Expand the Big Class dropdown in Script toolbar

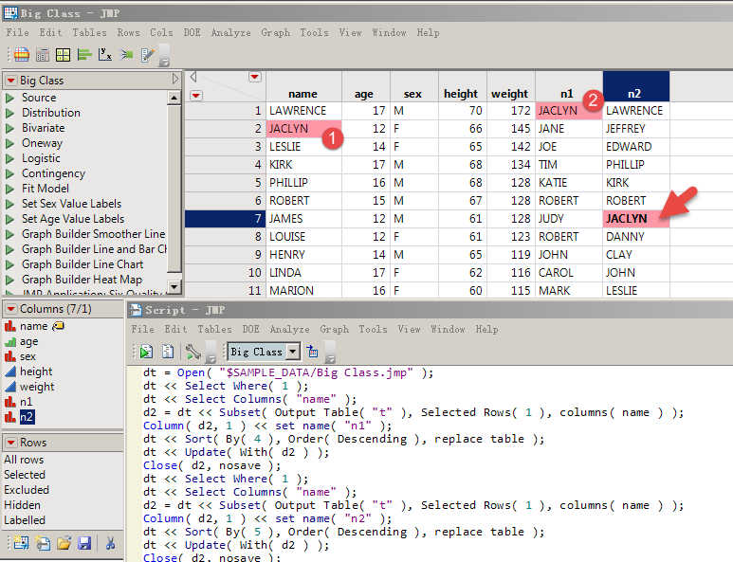[292, 352]
